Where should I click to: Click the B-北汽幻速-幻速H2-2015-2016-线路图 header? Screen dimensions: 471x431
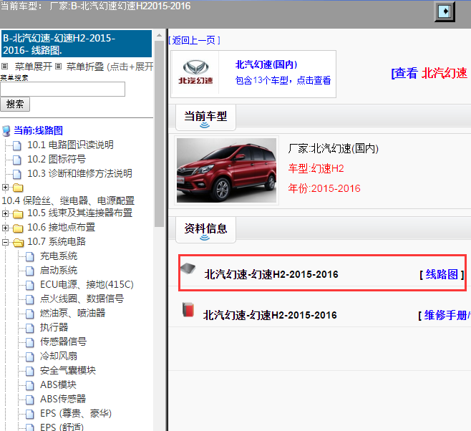tap(77, 44)
